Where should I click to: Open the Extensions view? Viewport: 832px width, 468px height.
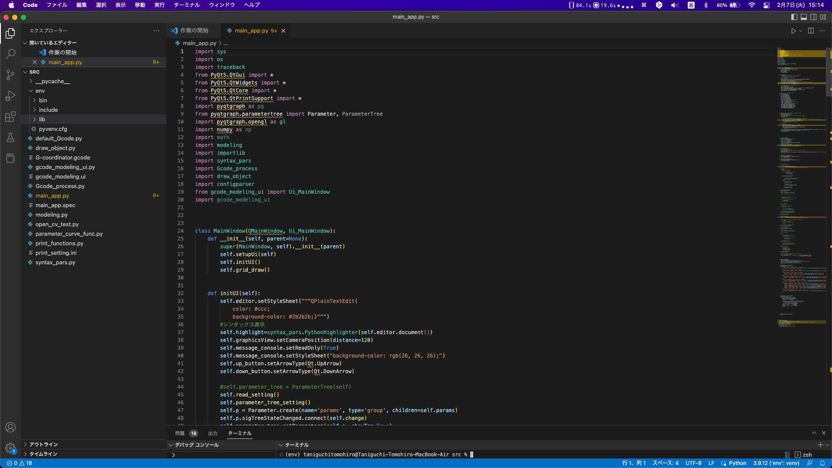pyautogui.click(x=10, y=117)
